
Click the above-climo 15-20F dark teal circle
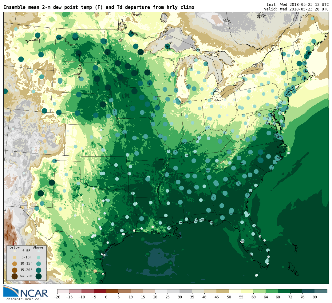tap(38, 270)
